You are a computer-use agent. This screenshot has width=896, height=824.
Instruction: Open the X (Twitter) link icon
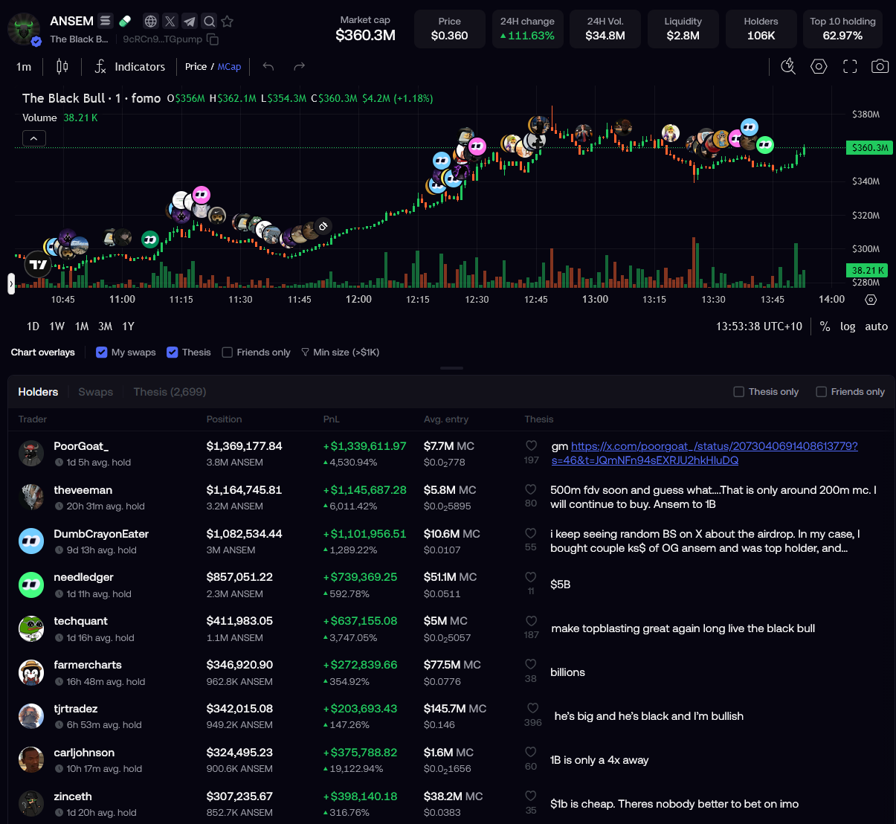pyautogui.click(x=170, y=22)
